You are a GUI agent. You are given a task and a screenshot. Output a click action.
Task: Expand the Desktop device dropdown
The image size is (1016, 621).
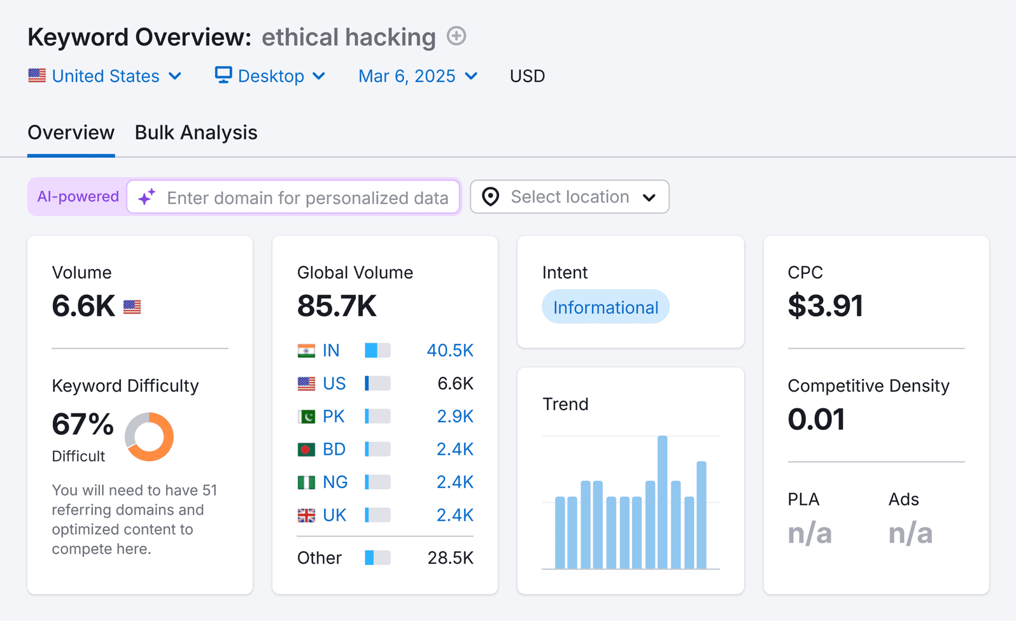click(x=270, y=76)
